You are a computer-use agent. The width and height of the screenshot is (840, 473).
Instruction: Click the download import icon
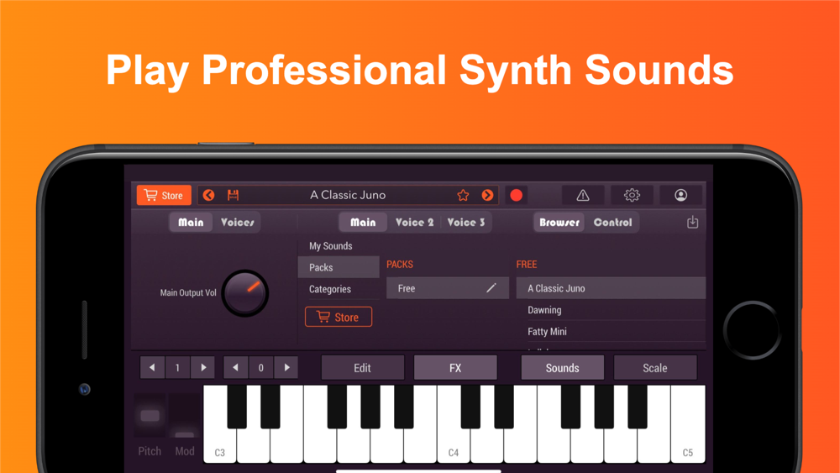click(693, 222)
